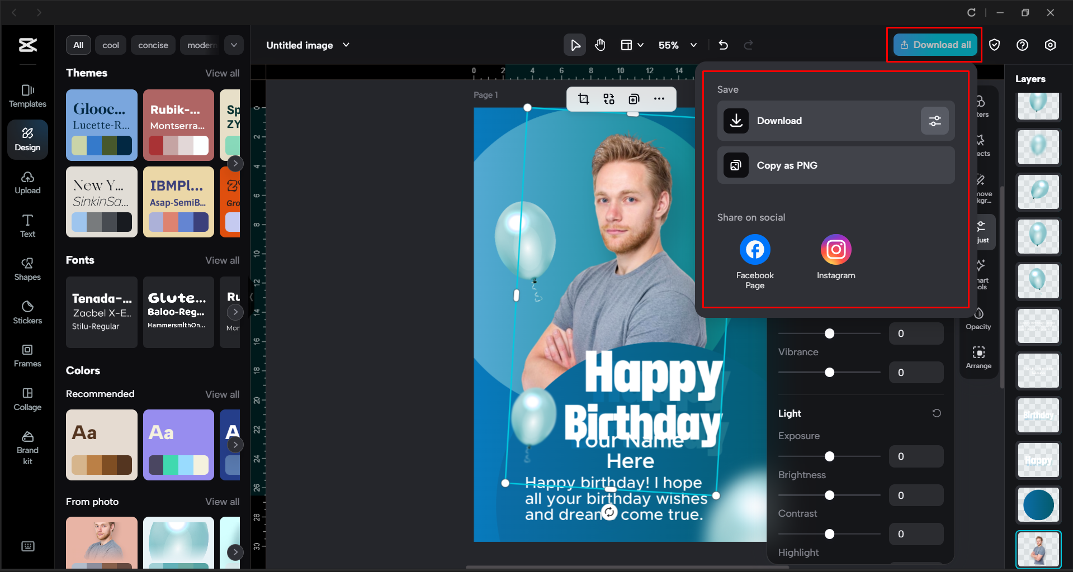Filter themes by the cool tag

[x=111, y=45]
